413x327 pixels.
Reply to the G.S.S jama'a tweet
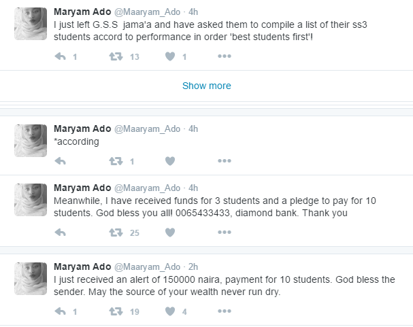61,56
